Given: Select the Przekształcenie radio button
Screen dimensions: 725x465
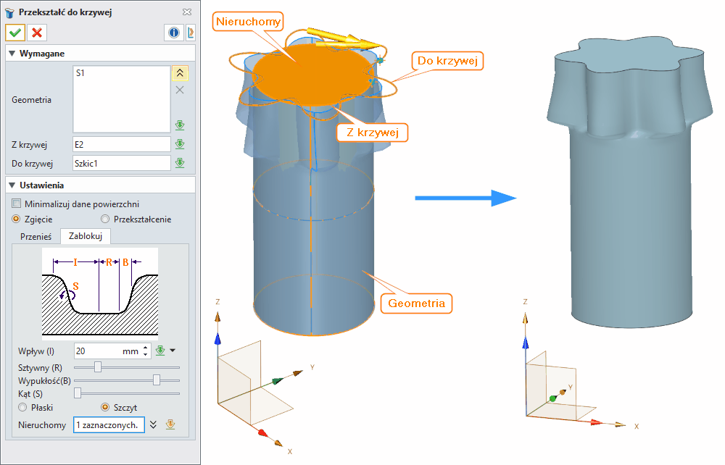Looking at the screenshot, I should click(106, 219).
